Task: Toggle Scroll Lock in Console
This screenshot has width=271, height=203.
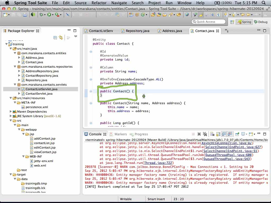Action: click(x=218, y=134)
